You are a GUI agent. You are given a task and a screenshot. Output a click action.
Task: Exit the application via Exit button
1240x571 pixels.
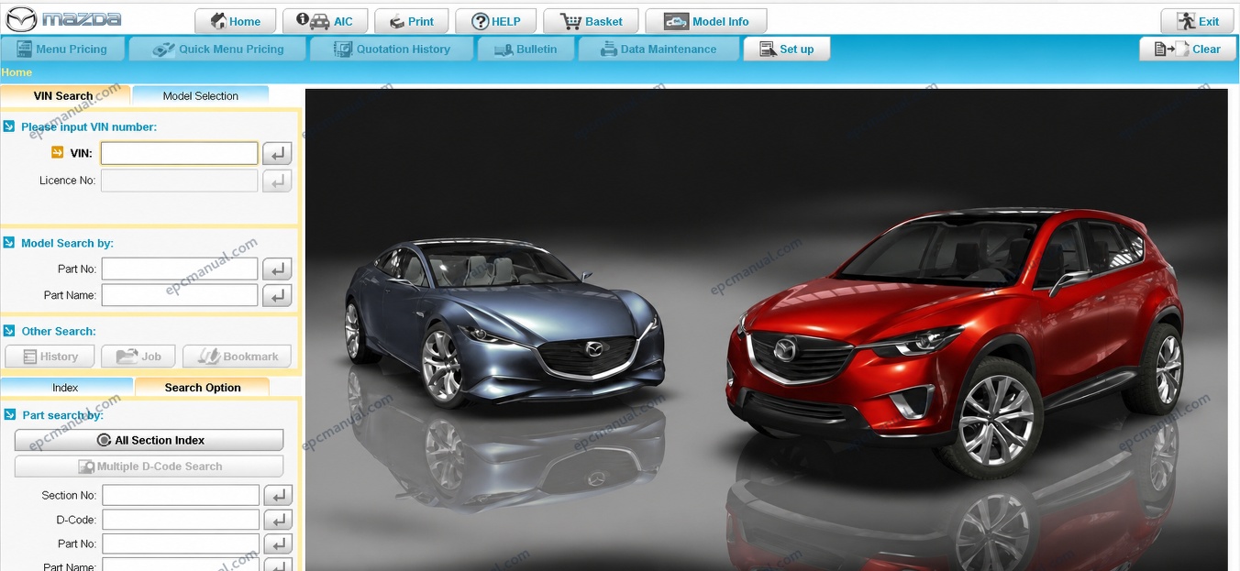tap(1197, 21)
